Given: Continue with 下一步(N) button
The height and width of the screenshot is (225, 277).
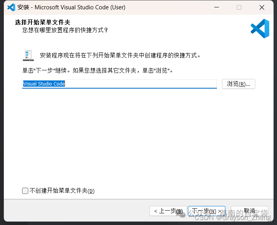Looking at the screenshot, I should [x=206, y=211].
